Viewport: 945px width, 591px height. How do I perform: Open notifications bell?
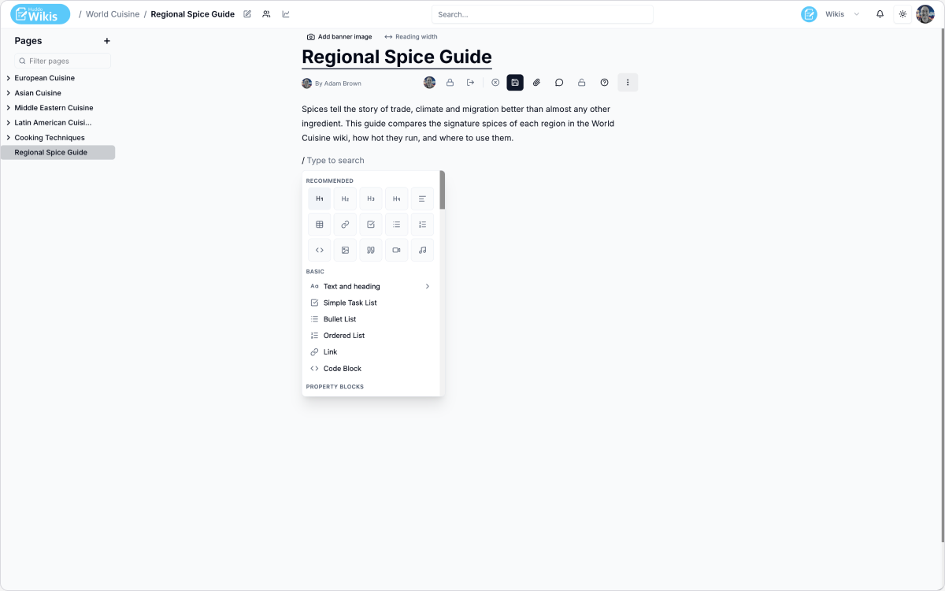[x=880, y=14]
